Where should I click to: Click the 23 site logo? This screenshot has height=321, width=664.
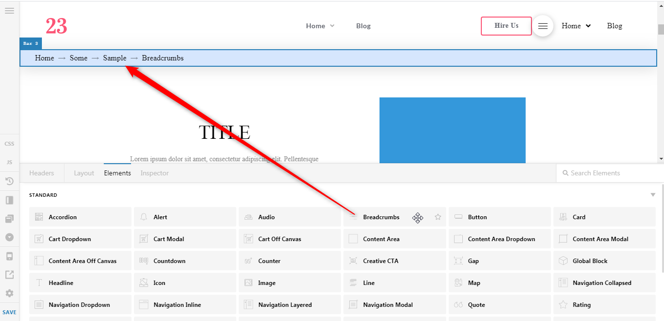click(x=57, y=26)
